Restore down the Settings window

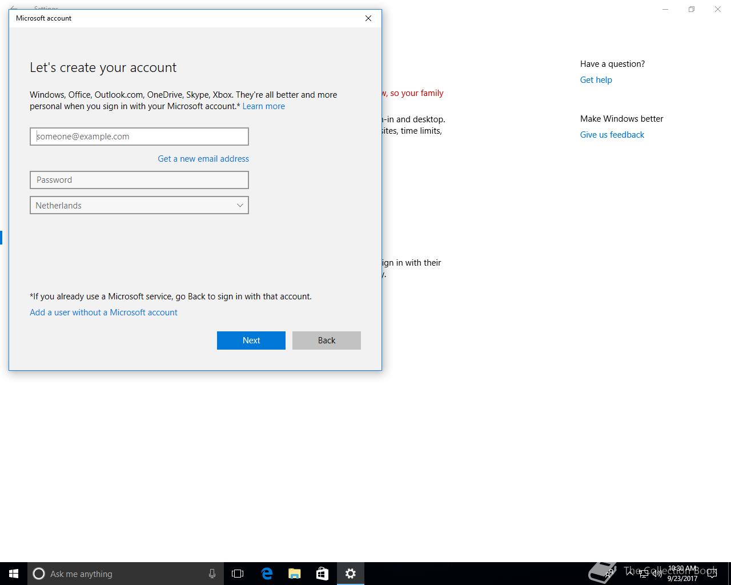pos(692,9)
